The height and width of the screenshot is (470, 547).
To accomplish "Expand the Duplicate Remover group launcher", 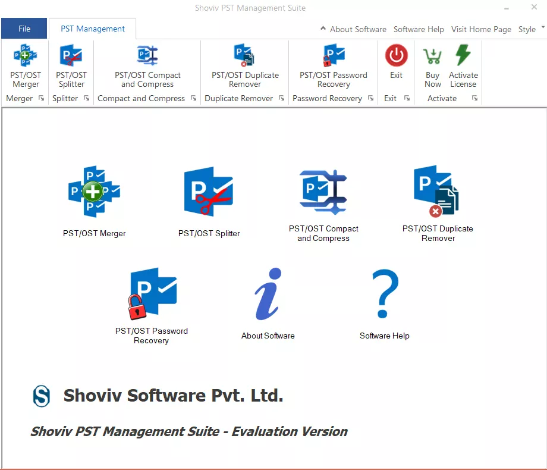I will [281, 98].
